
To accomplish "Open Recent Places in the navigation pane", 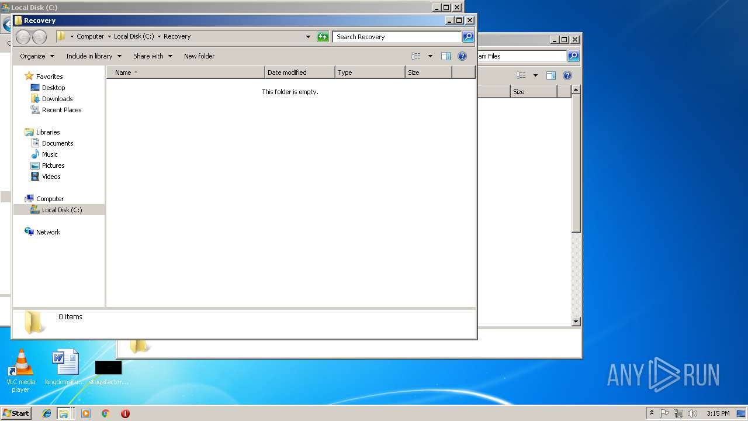I will (x=61, y=110).
